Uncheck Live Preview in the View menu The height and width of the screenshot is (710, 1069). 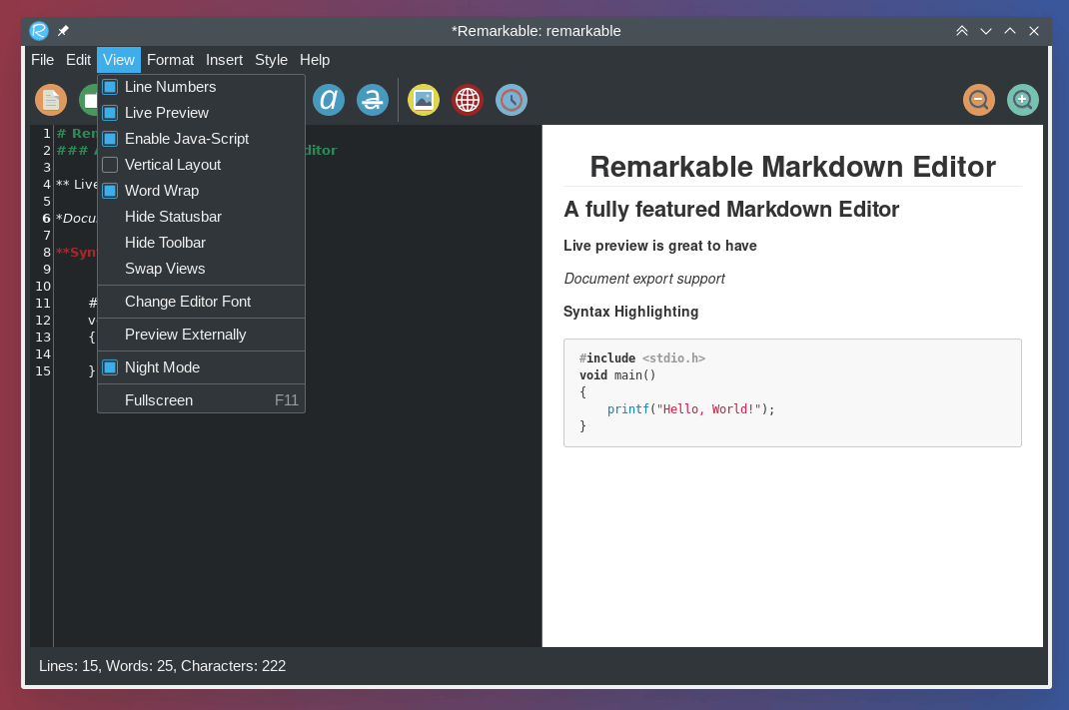click(x=110, y=113)
